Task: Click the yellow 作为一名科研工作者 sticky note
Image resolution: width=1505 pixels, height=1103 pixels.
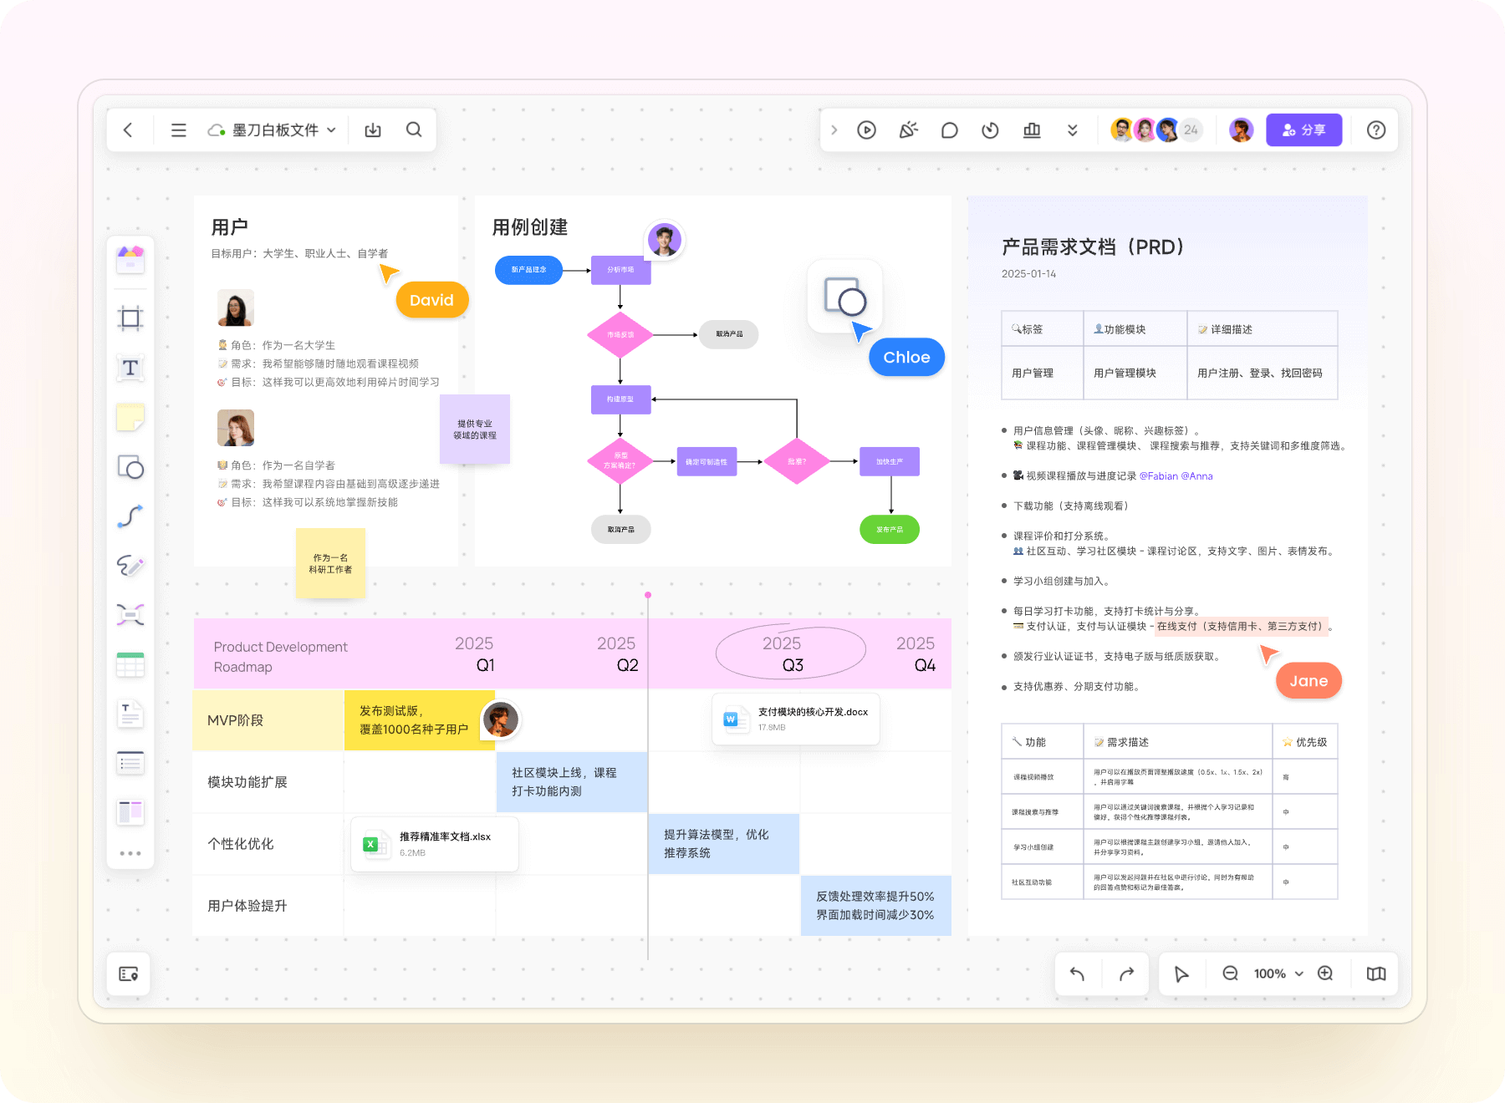Action: coord(330,563)
